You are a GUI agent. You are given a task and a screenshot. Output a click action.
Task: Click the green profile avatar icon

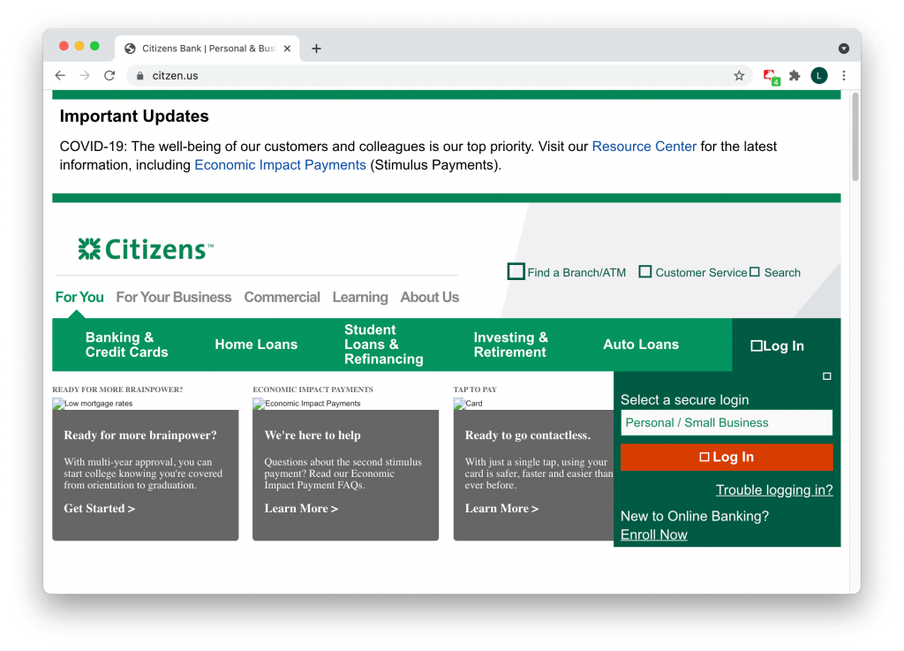[819, 76]
